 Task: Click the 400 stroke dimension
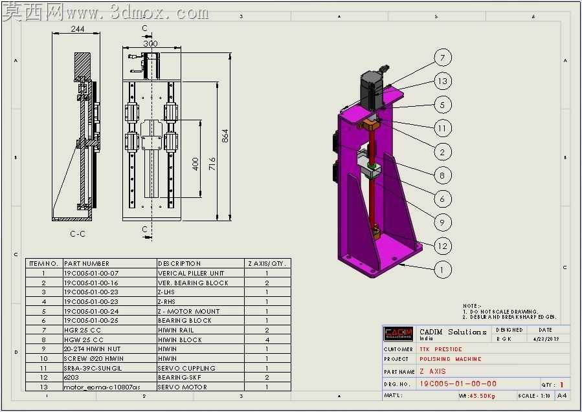click(x=196, y=164)
